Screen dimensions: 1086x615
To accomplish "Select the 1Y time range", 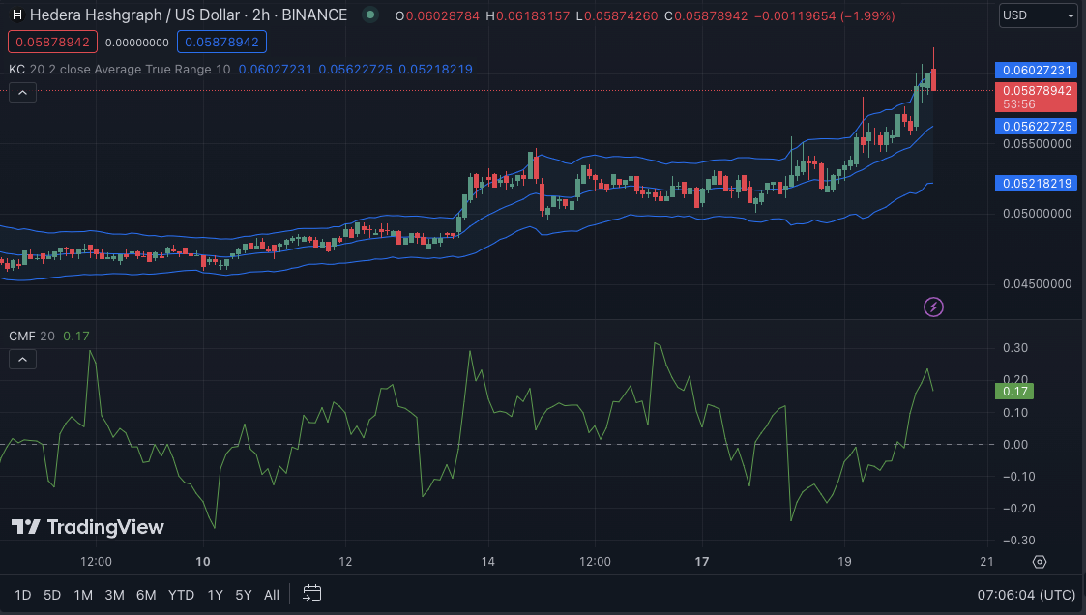I will pos(216,595).
